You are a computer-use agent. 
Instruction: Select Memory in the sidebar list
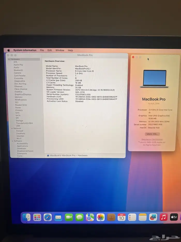point(19,97)
